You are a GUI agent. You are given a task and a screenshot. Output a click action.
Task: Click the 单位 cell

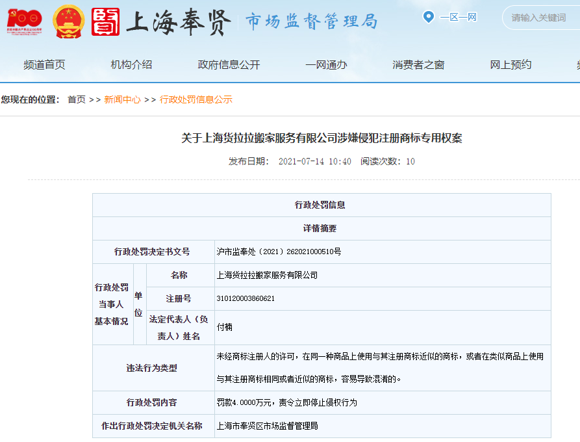tap(138, 304)
